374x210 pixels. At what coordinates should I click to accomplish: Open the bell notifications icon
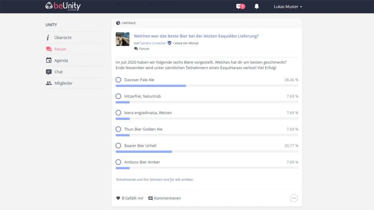coord(257,7)
